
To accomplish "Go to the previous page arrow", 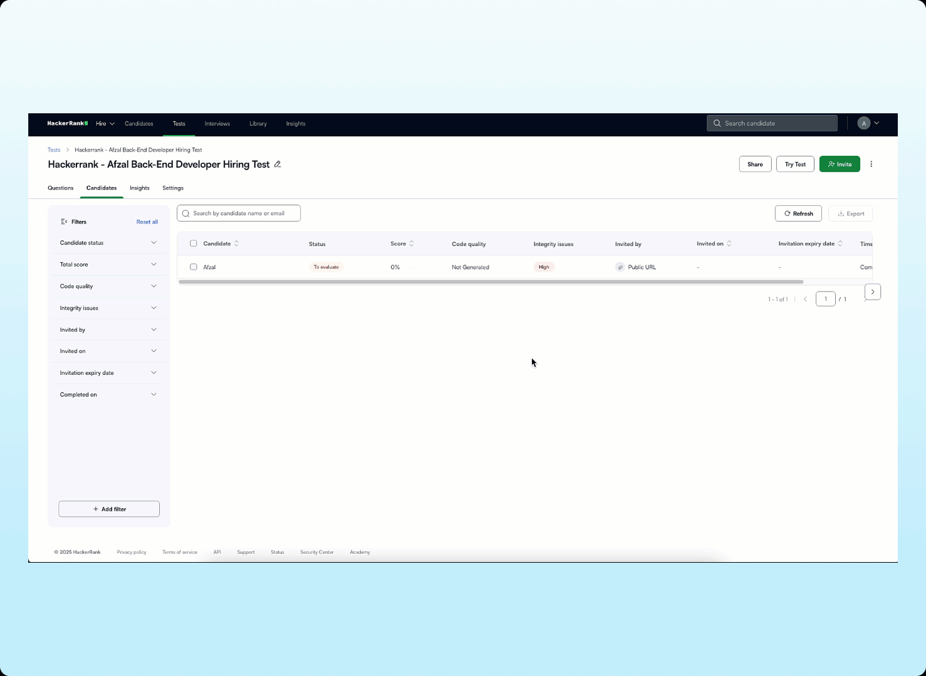I will point(805,299).
